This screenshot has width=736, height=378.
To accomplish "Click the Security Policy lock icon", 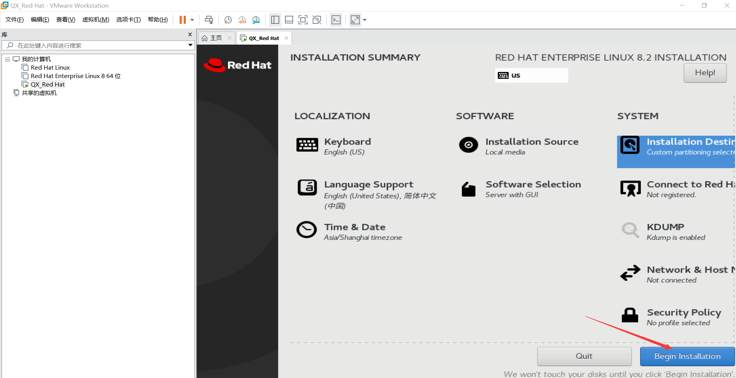I will tap(630, 315).
